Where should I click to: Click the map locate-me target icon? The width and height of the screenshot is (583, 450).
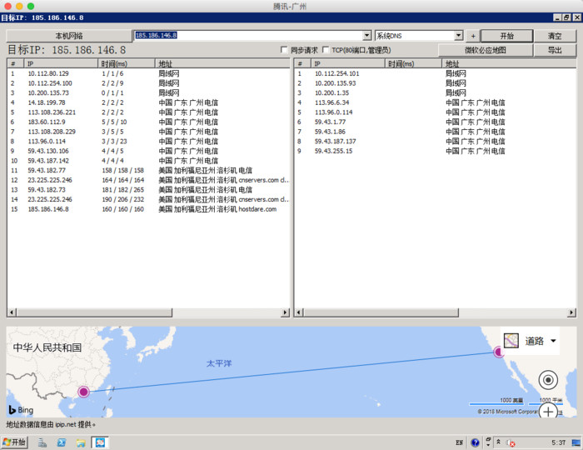[548, 380]
